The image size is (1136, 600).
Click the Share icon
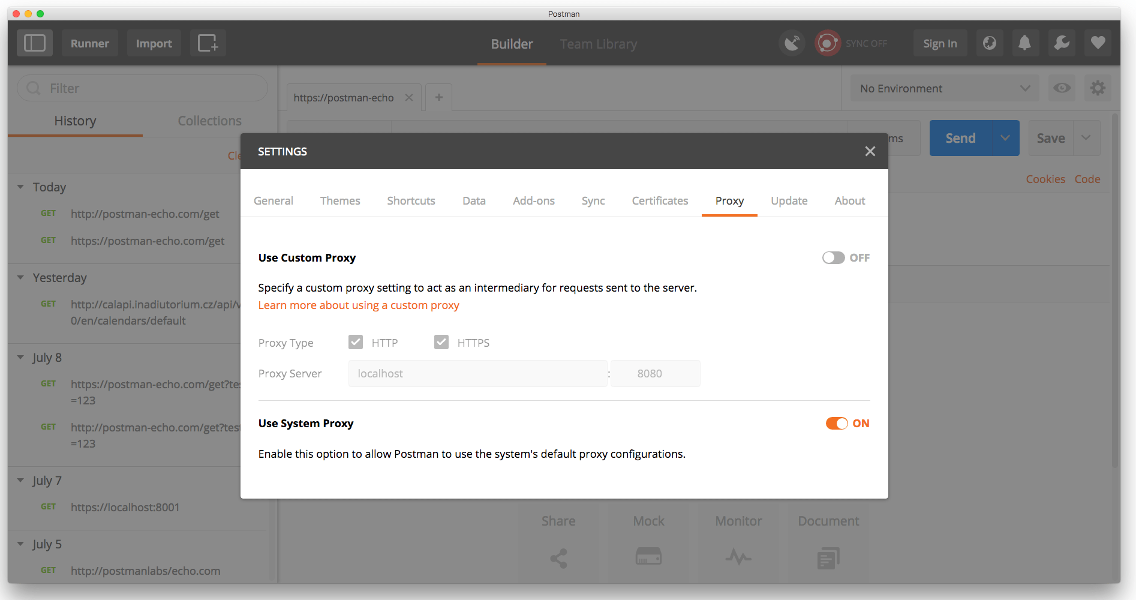(x=558, y=558)
